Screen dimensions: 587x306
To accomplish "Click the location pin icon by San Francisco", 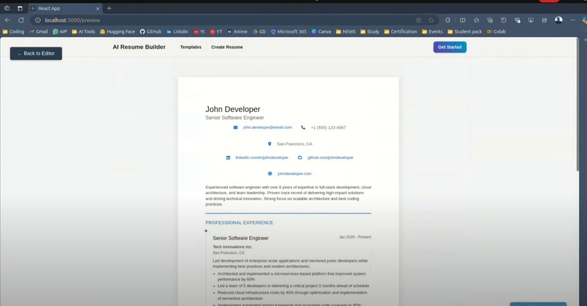I will (x=269, y=144).
